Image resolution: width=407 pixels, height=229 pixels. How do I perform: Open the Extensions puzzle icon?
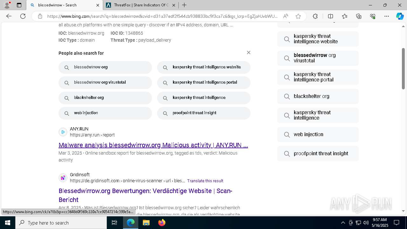click(315, 16)
